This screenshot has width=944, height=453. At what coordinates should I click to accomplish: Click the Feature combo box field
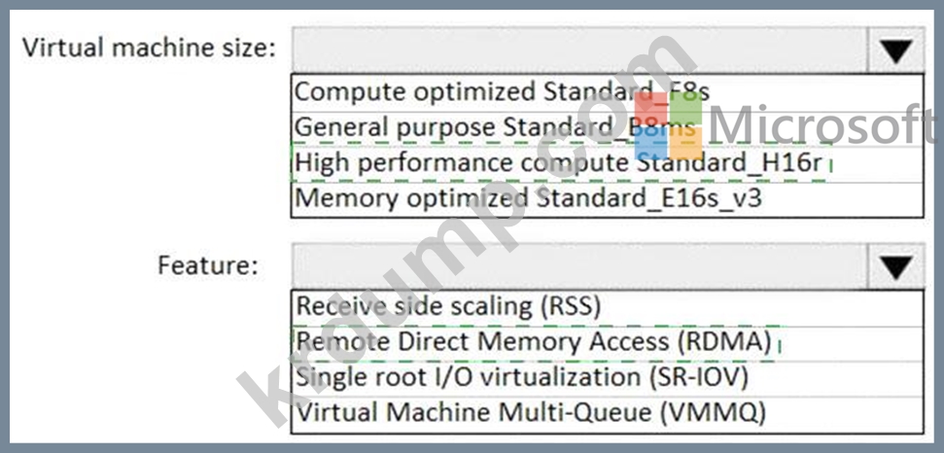pyautogui.click(x=608, y=266)
